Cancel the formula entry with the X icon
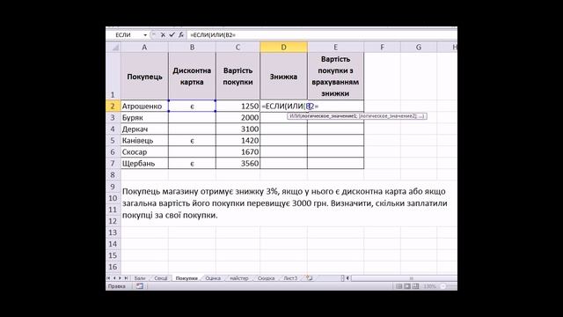Screen dimensions: 563x317 pos(163,35)
